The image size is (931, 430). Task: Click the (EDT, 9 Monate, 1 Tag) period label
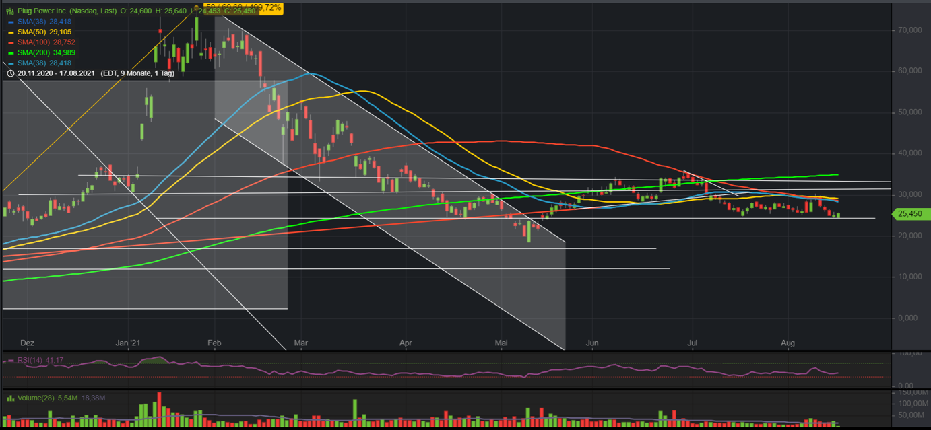(x=137, y=73)
